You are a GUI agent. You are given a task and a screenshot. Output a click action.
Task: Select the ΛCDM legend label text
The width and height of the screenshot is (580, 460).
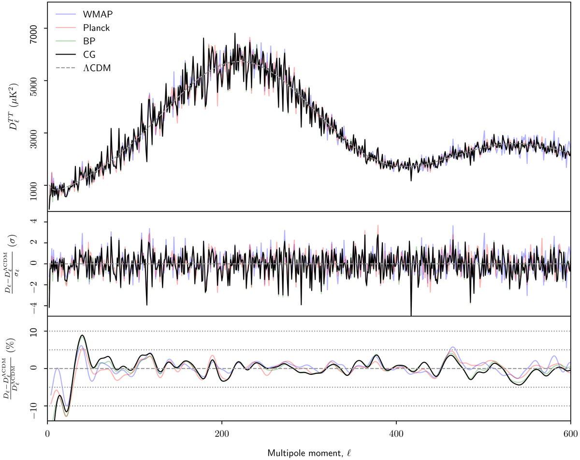click(x=97, y=69)
